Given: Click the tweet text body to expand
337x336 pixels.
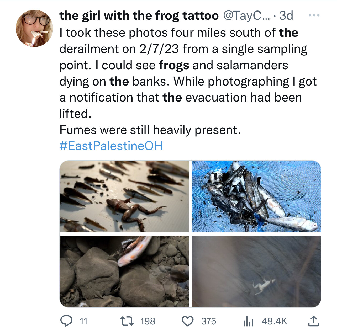Looking at the screenshot, I should 188,81.
